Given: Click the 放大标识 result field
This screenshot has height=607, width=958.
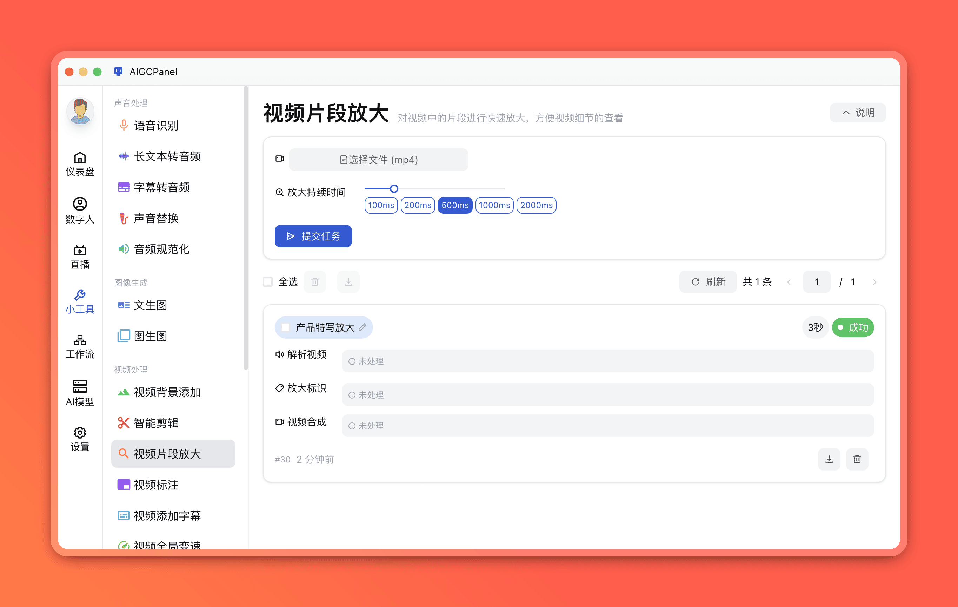Looking at the screenshot, I should (607, 395).
